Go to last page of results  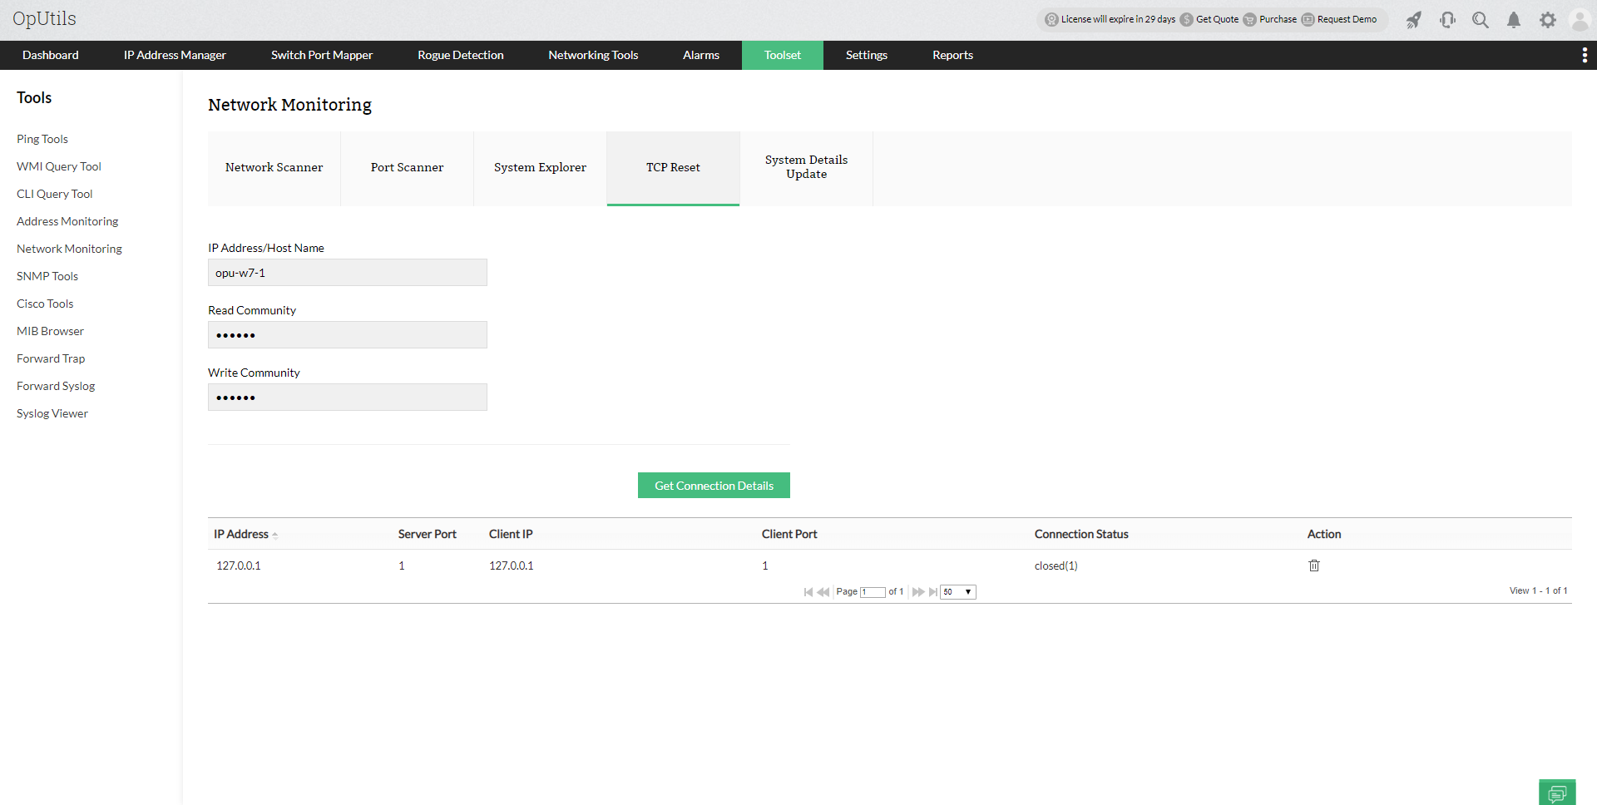pyautogui.click(x=933, y=592)
